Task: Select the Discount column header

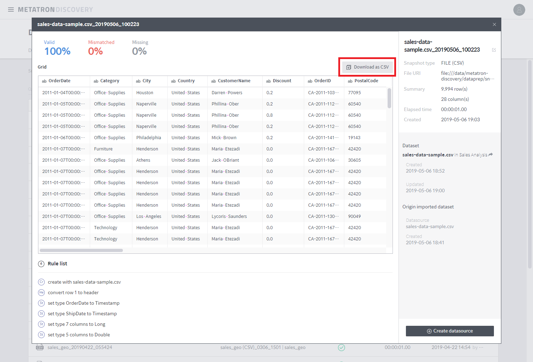Action: point(283,81)
